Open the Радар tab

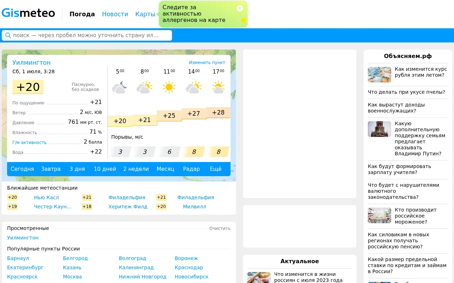(x=192, y=169)
